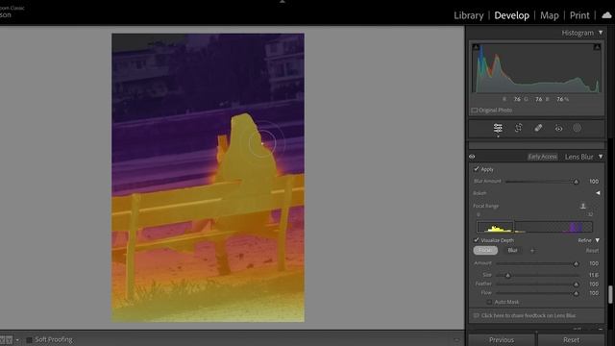615x346 pixels.
Task: Check the Original Photo box
Action: pyautogui.click(x=474, y=111)
